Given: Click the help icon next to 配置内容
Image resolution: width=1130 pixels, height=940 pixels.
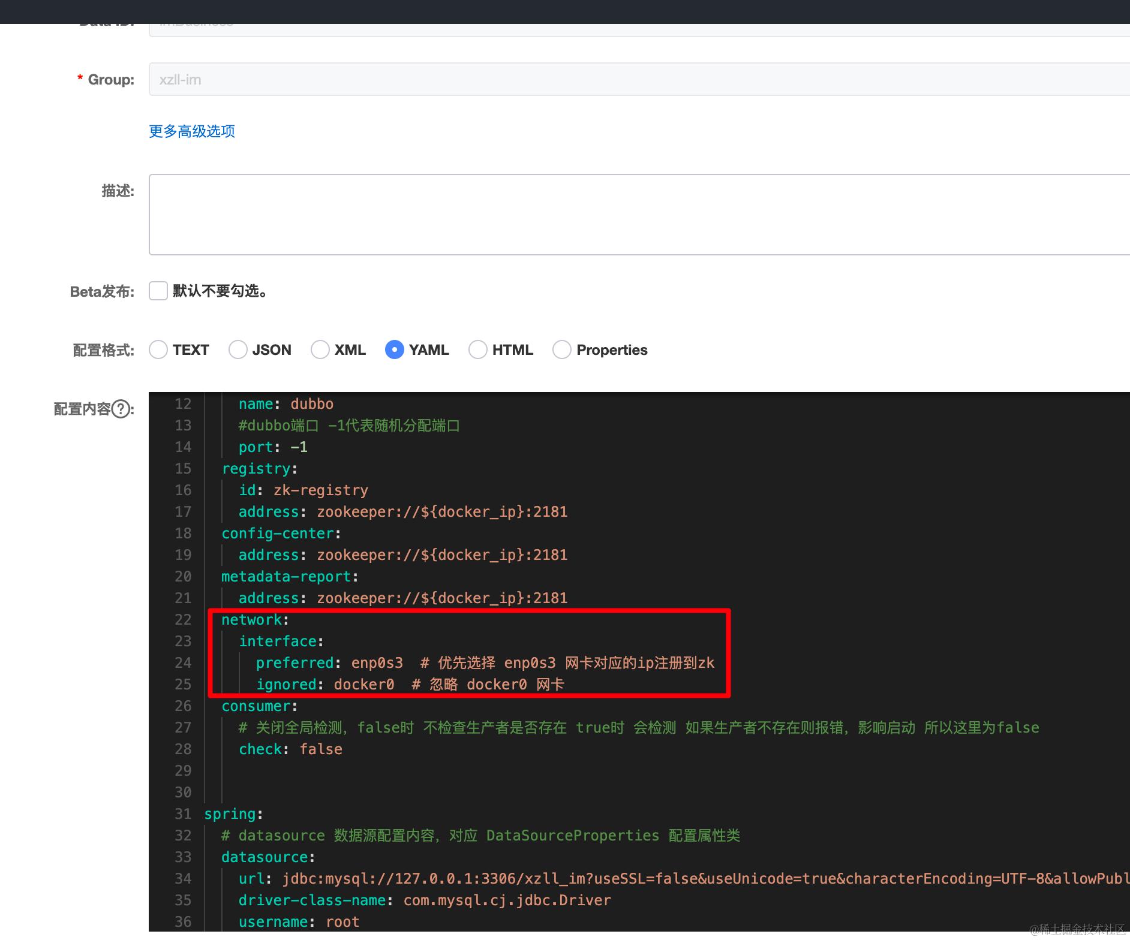Looking at the screenshot, I should 122,409.
